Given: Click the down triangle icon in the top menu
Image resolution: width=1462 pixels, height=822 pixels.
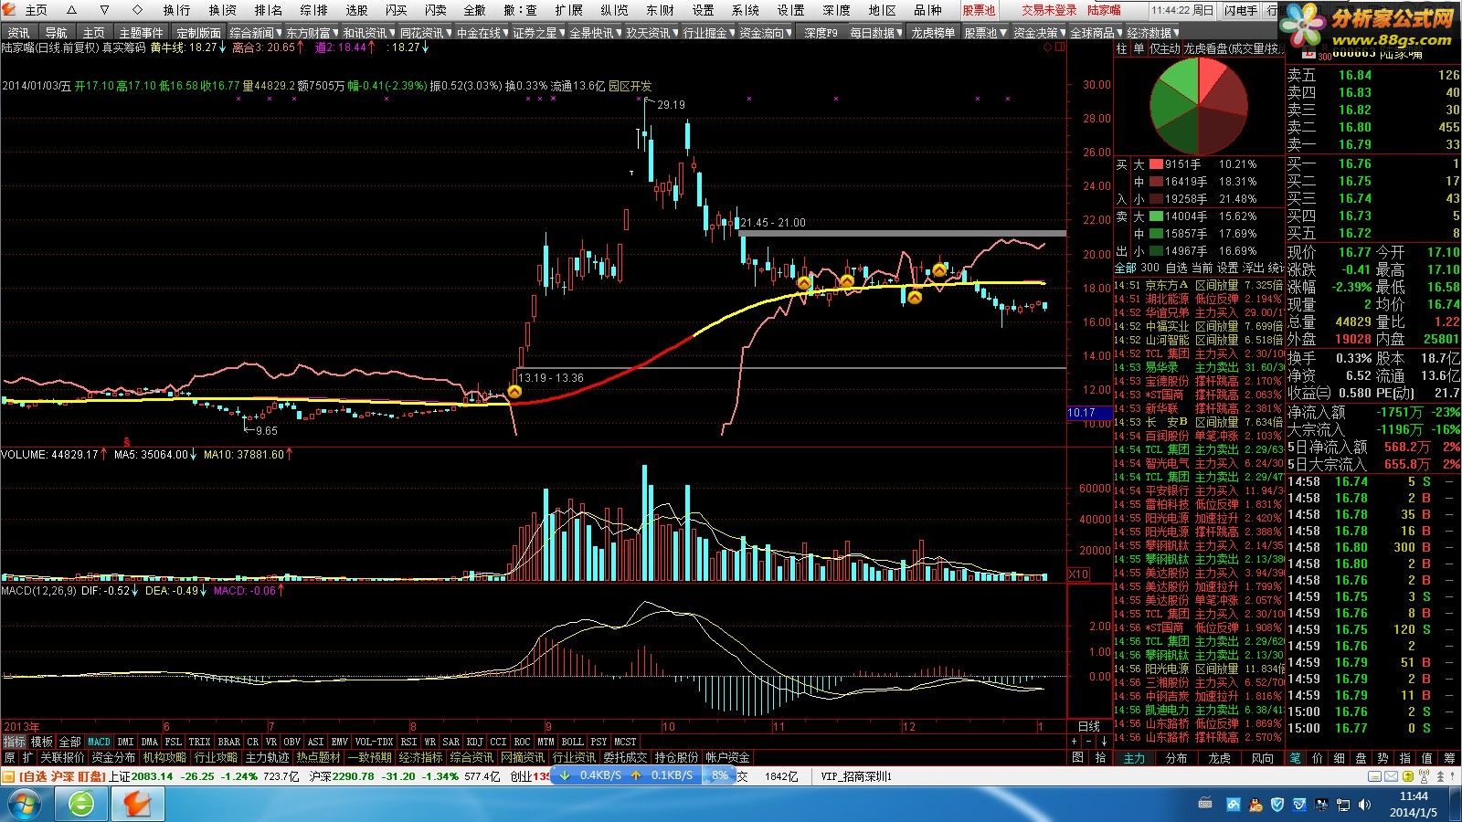Looking at the screenshot, I should (x=104, y=10).
